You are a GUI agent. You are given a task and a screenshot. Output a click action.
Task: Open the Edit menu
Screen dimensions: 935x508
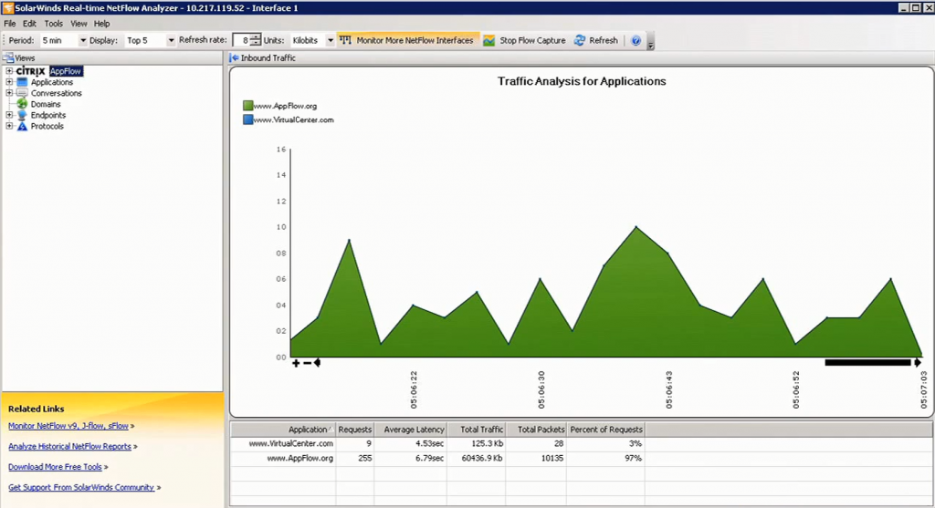point(29,24)
